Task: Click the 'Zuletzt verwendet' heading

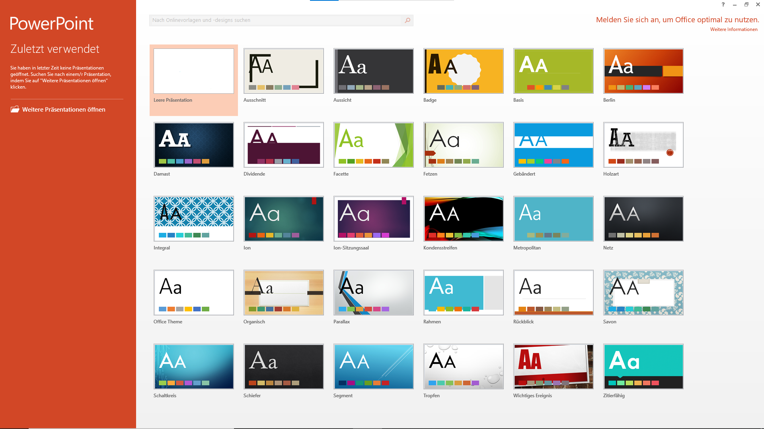Action: click(x=55, y=49)
